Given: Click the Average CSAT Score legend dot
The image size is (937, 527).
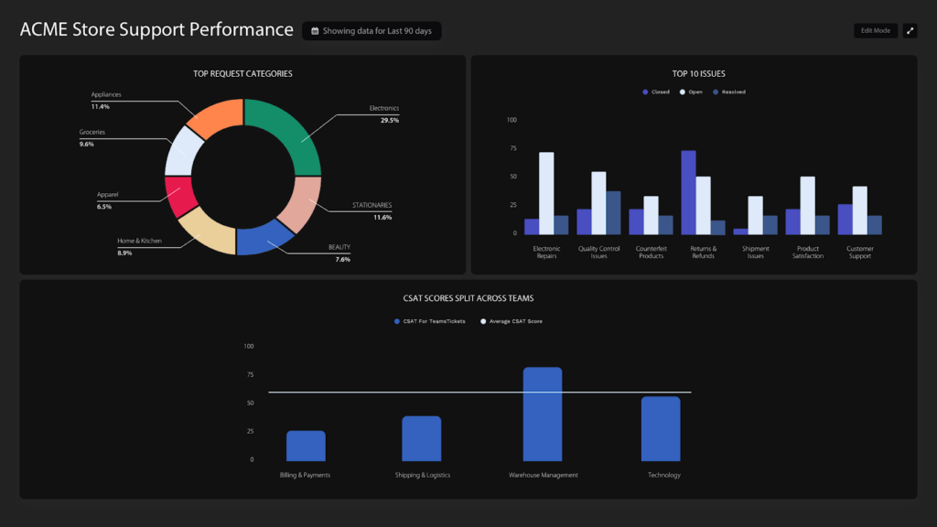Looking at the screenshot, I should [483, 321].
